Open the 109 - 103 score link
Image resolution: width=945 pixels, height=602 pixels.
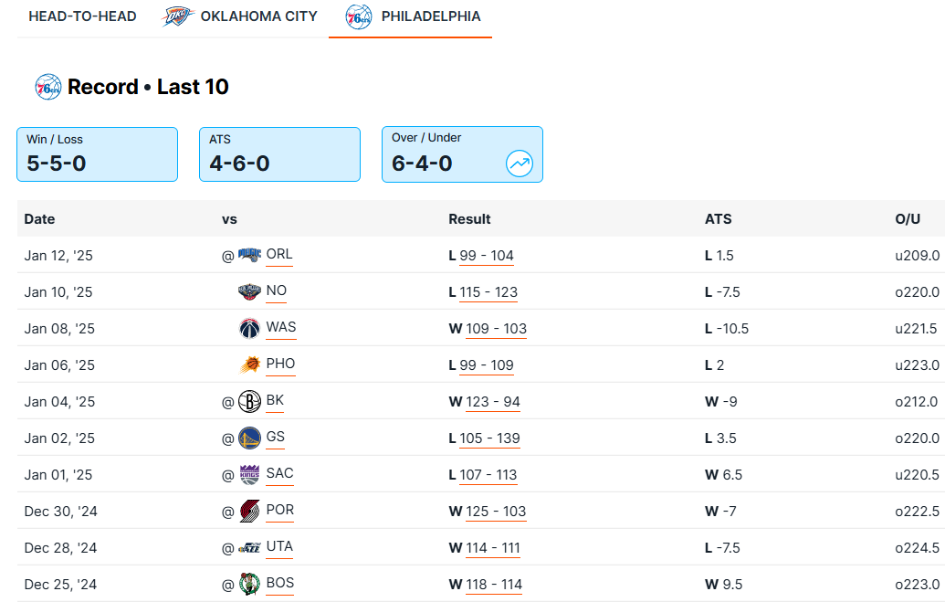[x=496, y=330]
